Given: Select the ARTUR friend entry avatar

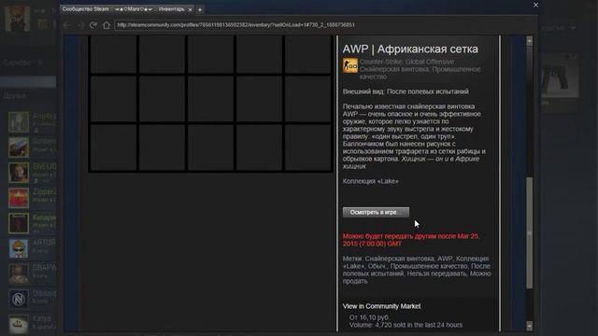Looking at the screenshot, I should click(19, 248).
